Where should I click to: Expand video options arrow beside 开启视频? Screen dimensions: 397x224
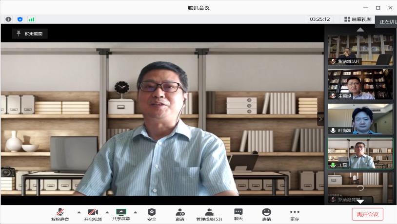pos(107,212)
